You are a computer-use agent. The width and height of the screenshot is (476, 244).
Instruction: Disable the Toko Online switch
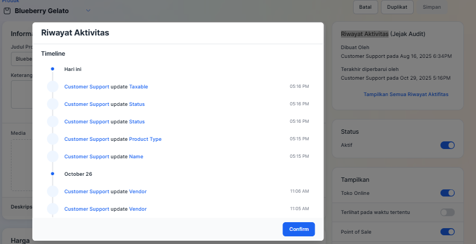(447, 193)
